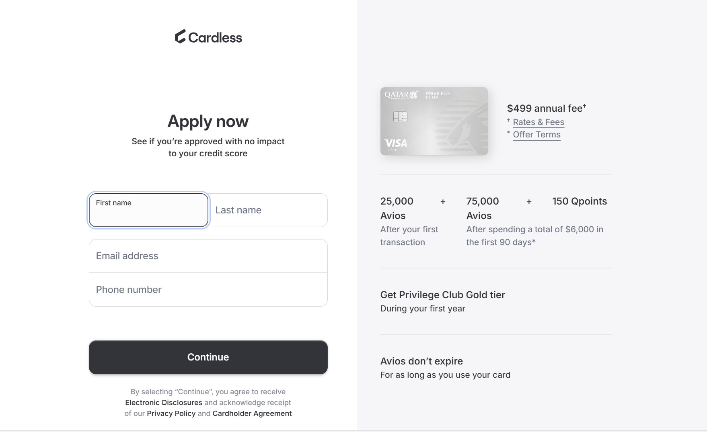Open the Rates & Fees link
The height and width of the screenshot is (432, 707).
pos(538,122)
